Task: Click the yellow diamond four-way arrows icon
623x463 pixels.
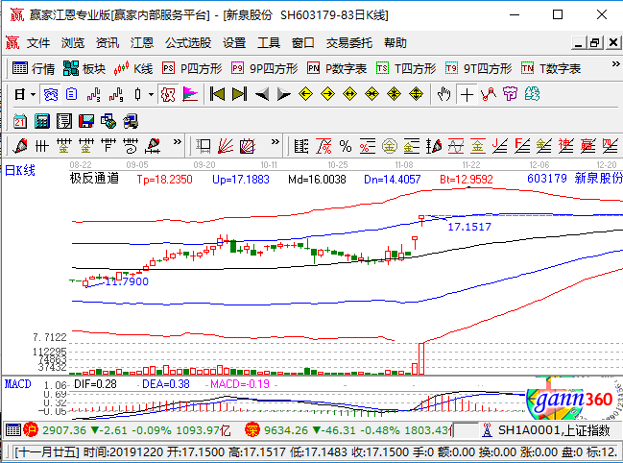Action: coord(416,94)
